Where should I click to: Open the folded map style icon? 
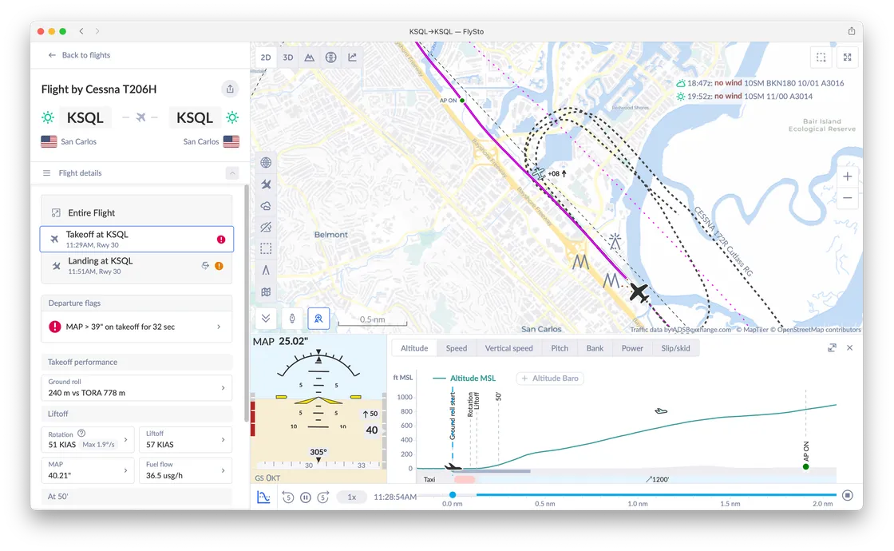tap(266, 292)
